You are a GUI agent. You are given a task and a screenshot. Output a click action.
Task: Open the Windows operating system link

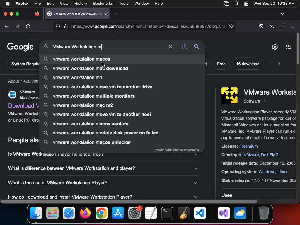[267, 172]
